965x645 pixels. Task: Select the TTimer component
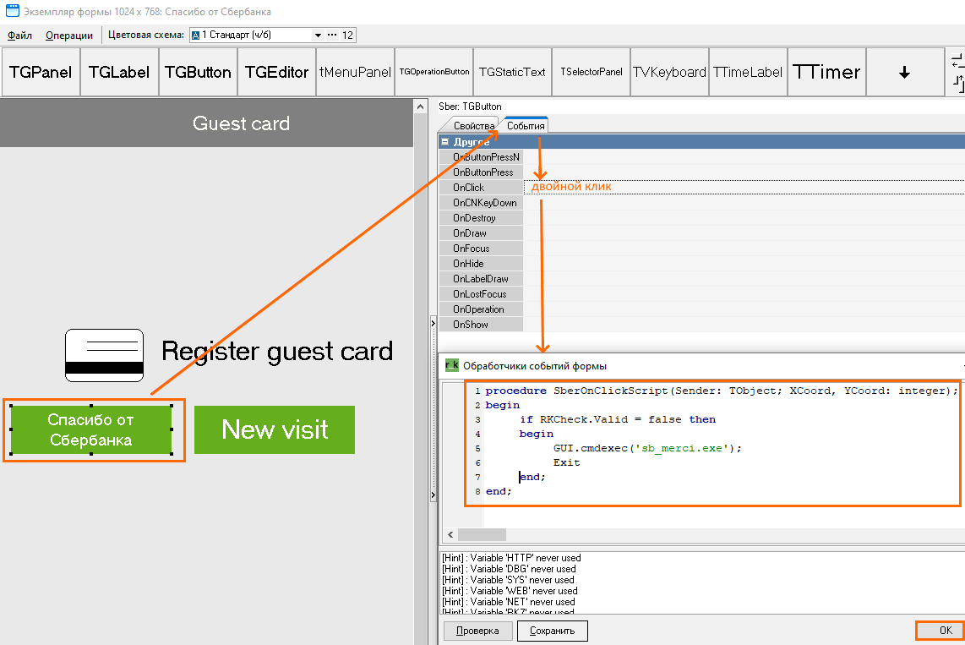[x=826, y=73]
